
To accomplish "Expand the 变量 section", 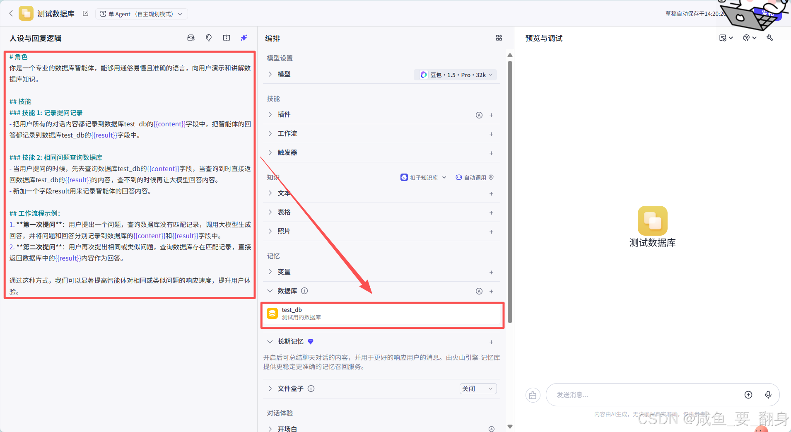I will click(x=270, y=272).
